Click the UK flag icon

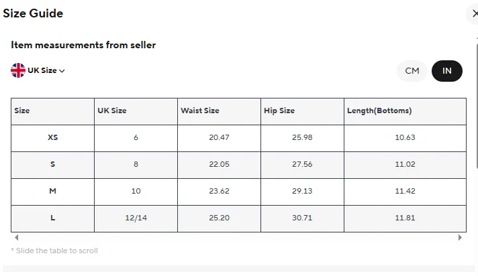pyautogui.click(x=18, y=70)
